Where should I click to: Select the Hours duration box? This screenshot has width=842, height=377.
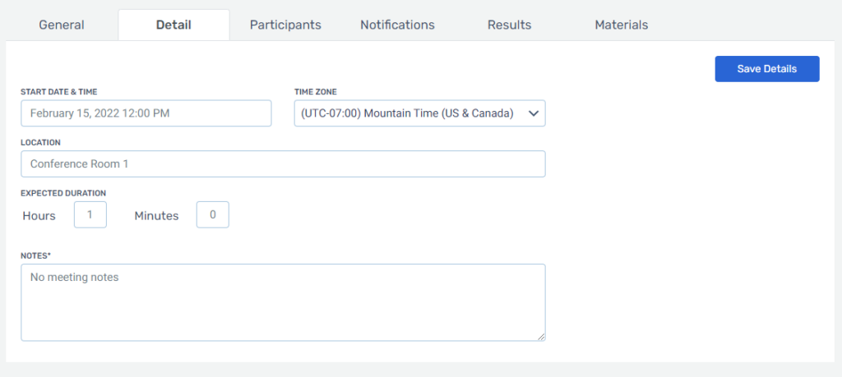click(90, 214)
